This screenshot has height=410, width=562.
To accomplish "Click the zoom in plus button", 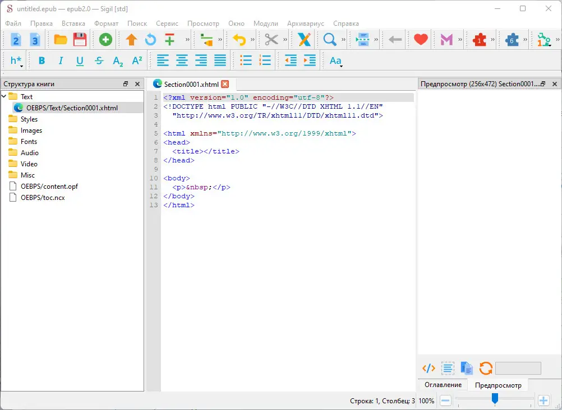I will pos(543,400).
